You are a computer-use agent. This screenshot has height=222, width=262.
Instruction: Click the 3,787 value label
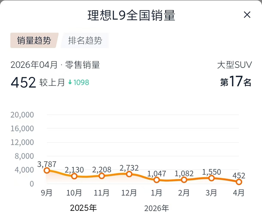47,164
